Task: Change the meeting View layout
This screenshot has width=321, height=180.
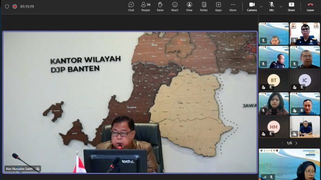Action: pos(189,6)
